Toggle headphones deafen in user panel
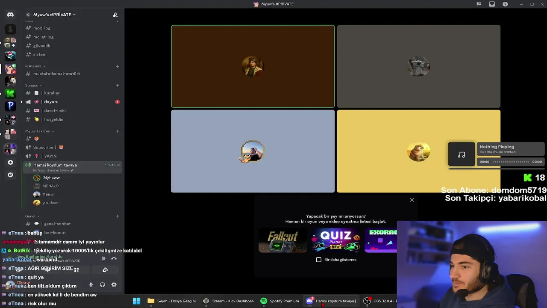The height and width of the screenshot is (308, 547). [102, 284]
